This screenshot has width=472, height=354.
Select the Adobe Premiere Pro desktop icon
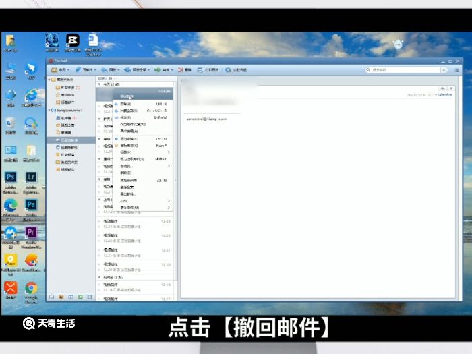[31, 238]
